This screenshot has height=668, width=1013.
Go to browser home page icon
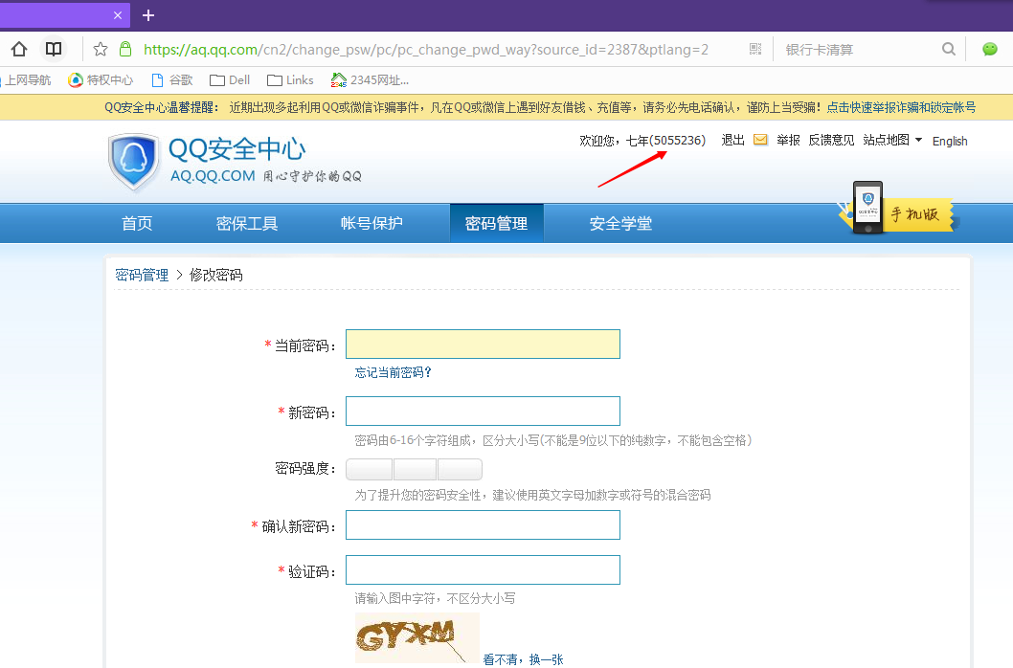point(19,49)
